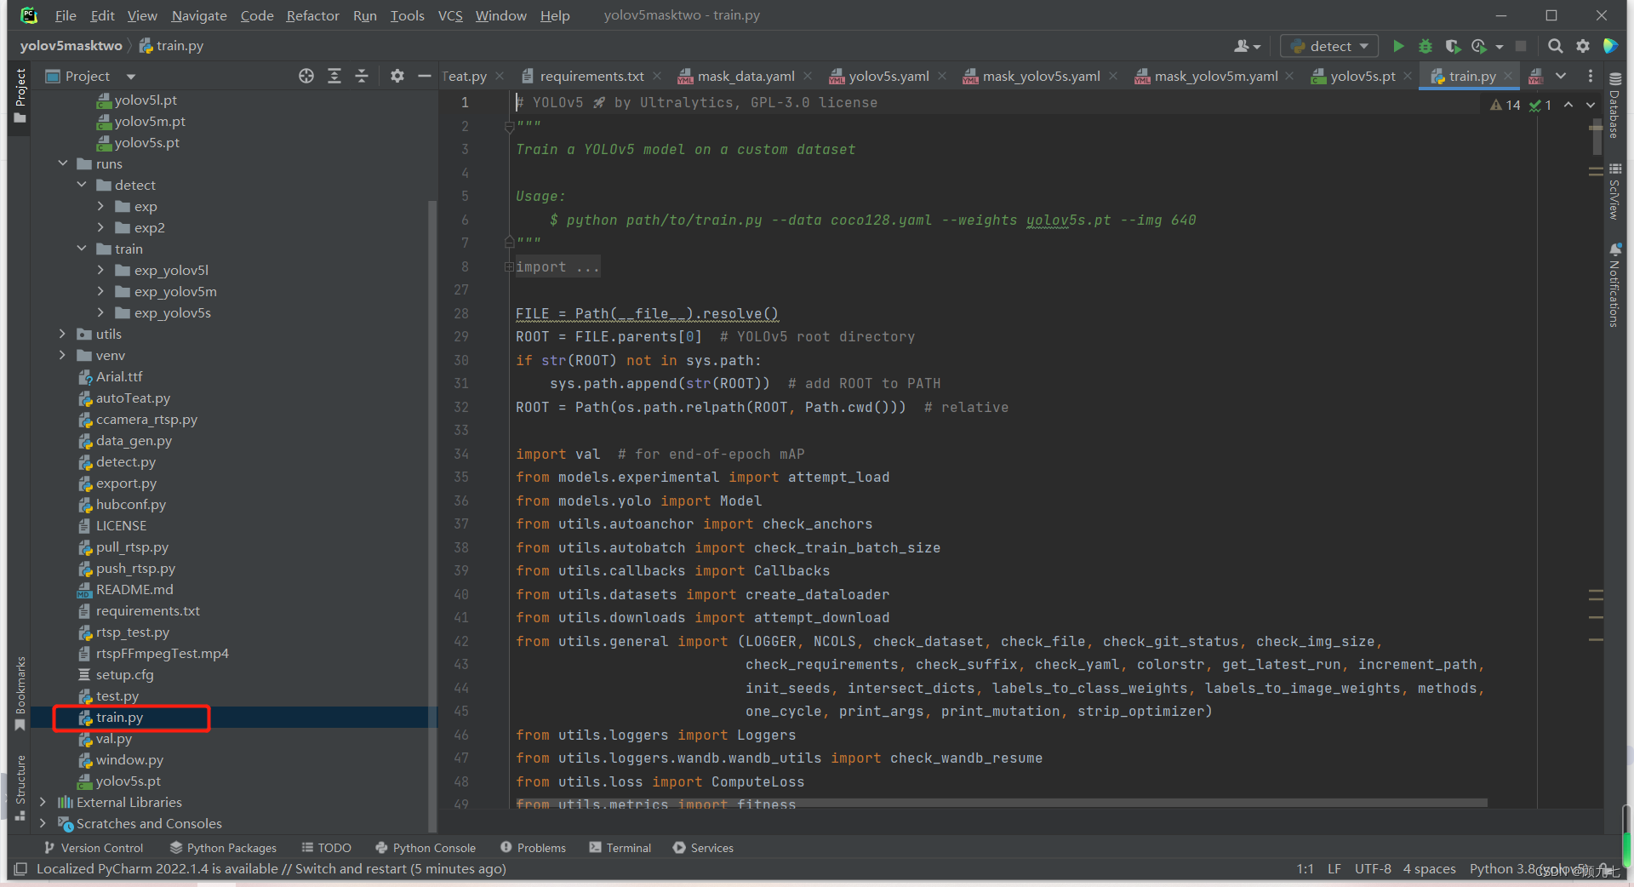Toggle Project sidebar tool button
Image resolution: width=1634 pixels, height=887 pixels.
click(x=20, y=95)
